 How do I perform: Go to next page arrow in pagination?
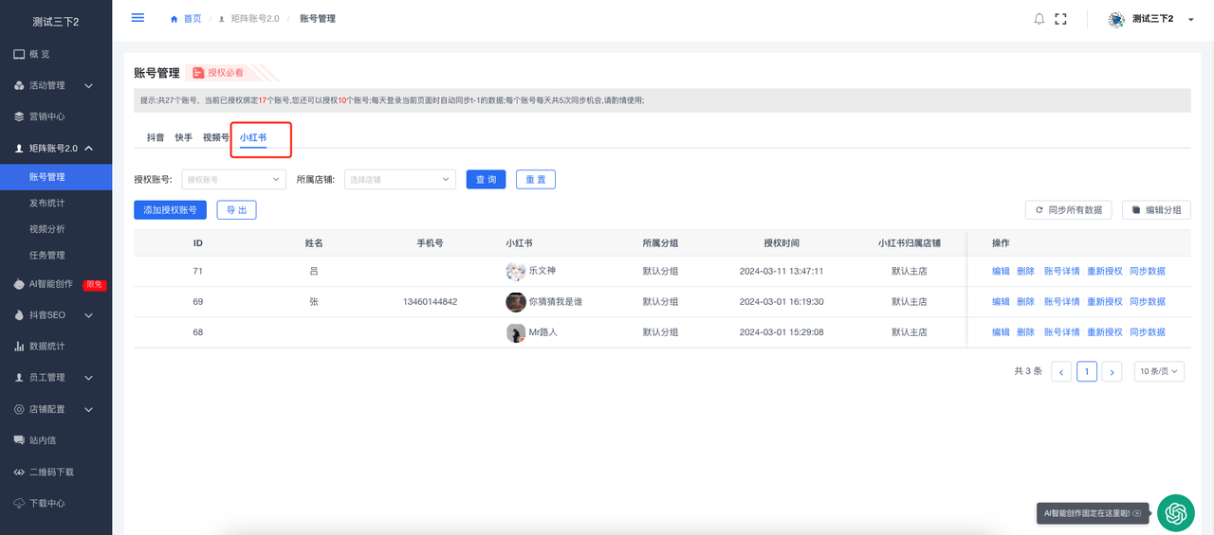pos(1112,371)
